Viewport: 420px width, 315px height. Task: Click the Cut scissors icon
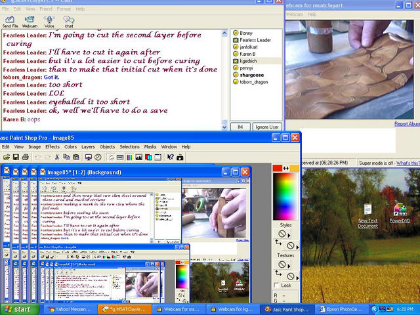point(57,157)
